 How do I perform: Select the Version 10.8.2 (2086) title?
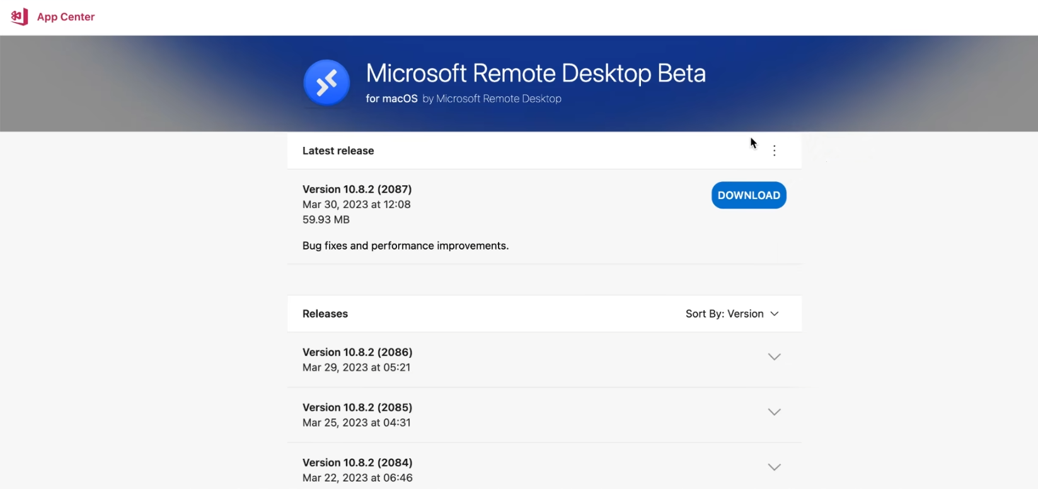pyautogui.click(x=357, y=352)
